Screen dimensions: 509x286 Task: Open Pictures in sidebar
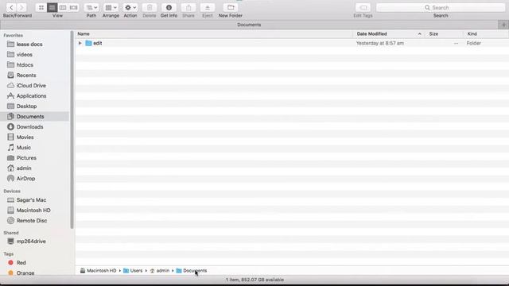point(26,158)
